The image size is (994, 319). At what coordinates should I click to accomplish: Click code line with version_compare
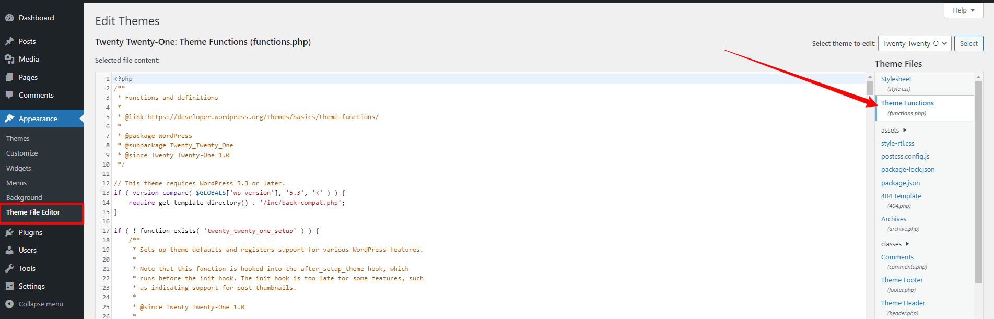click(229, 193)
